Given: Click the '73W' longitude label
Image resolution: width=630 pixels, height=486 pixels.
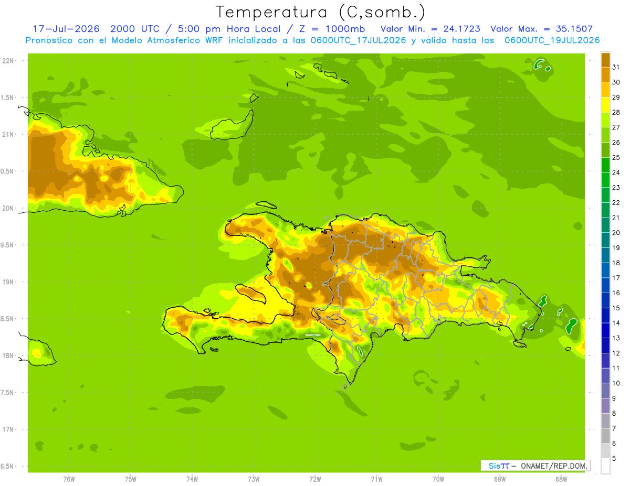Looking at the screenshot, I should pos(254,479).
